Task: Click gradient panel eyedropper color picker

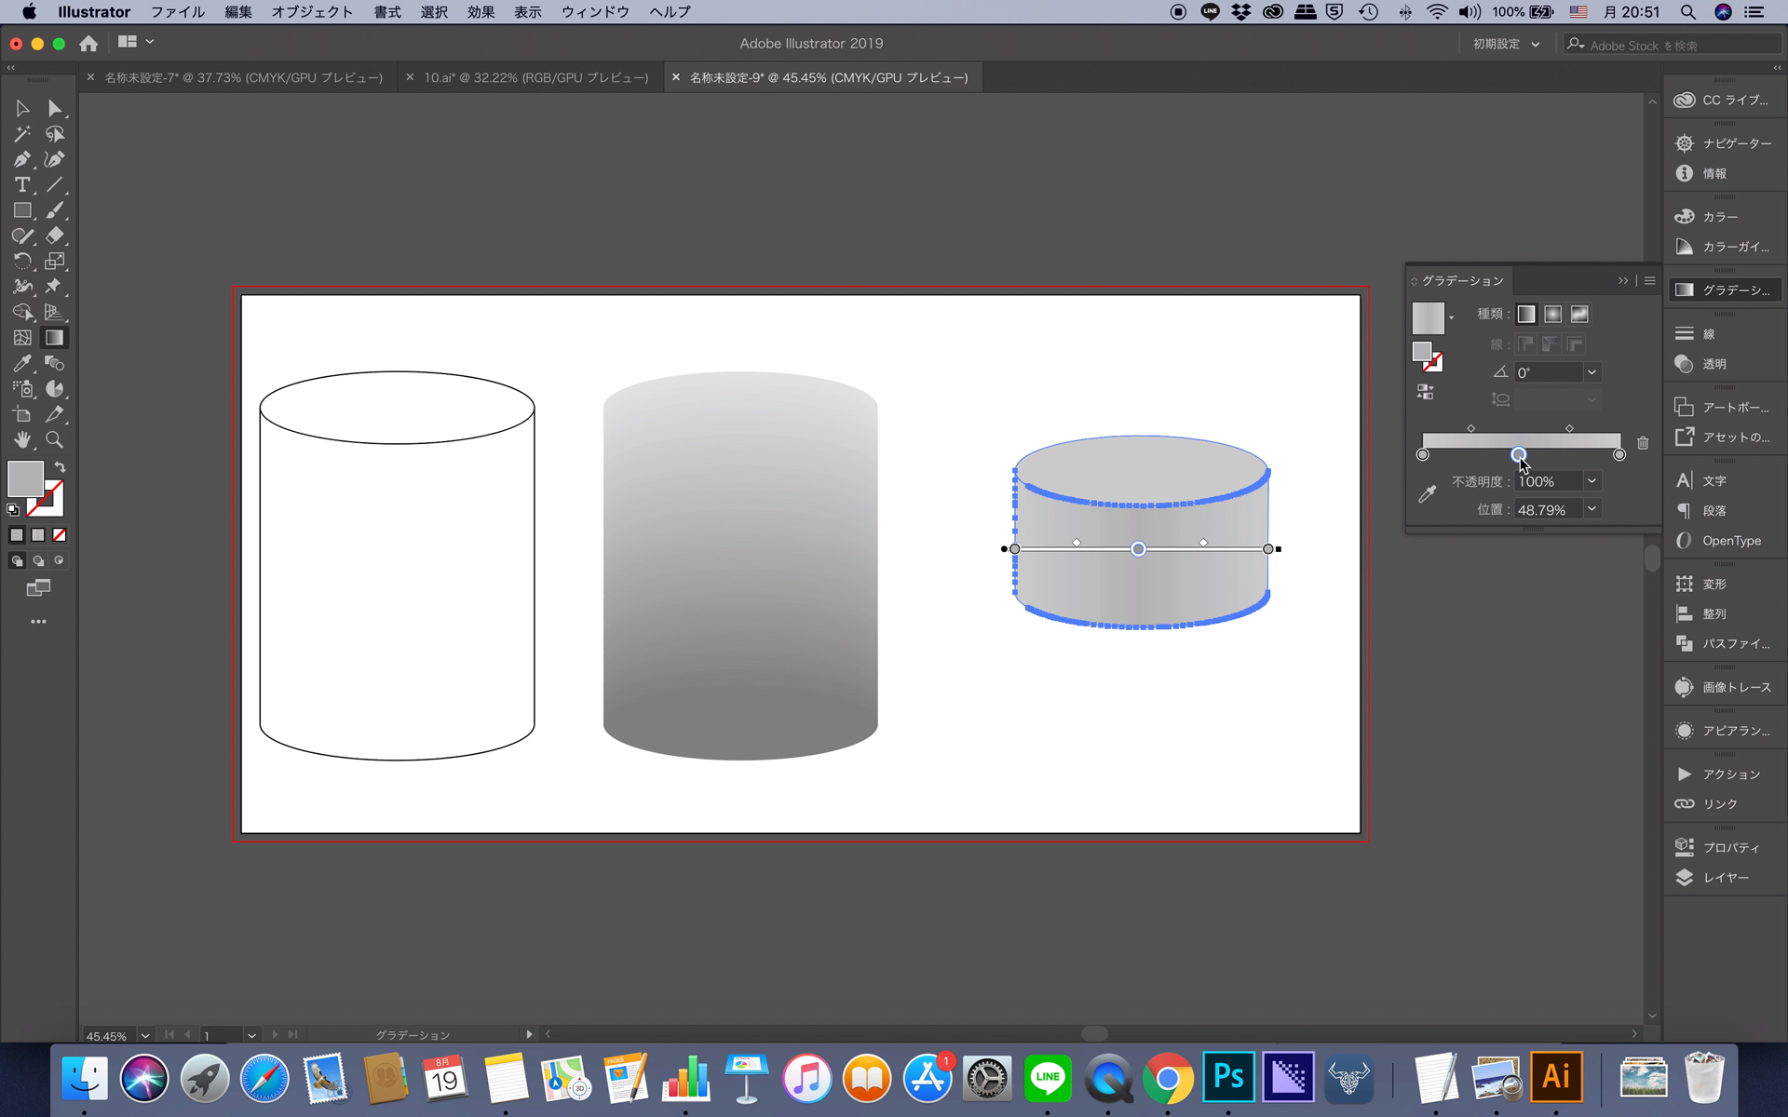Action: coord(1427,494)
